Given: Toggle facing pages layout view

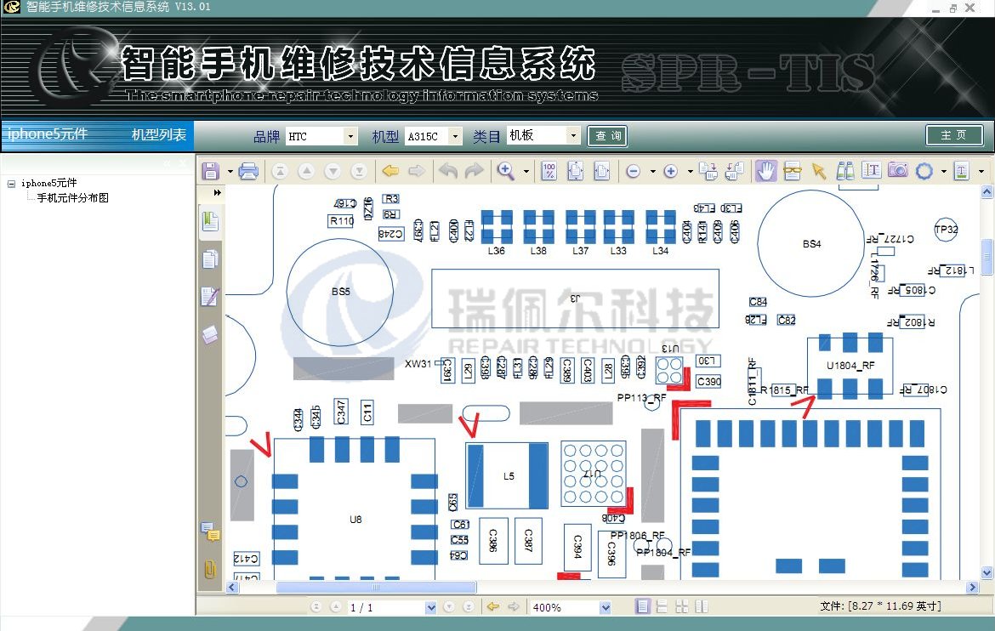Looking at the screenshot, I should click(701, 606).
